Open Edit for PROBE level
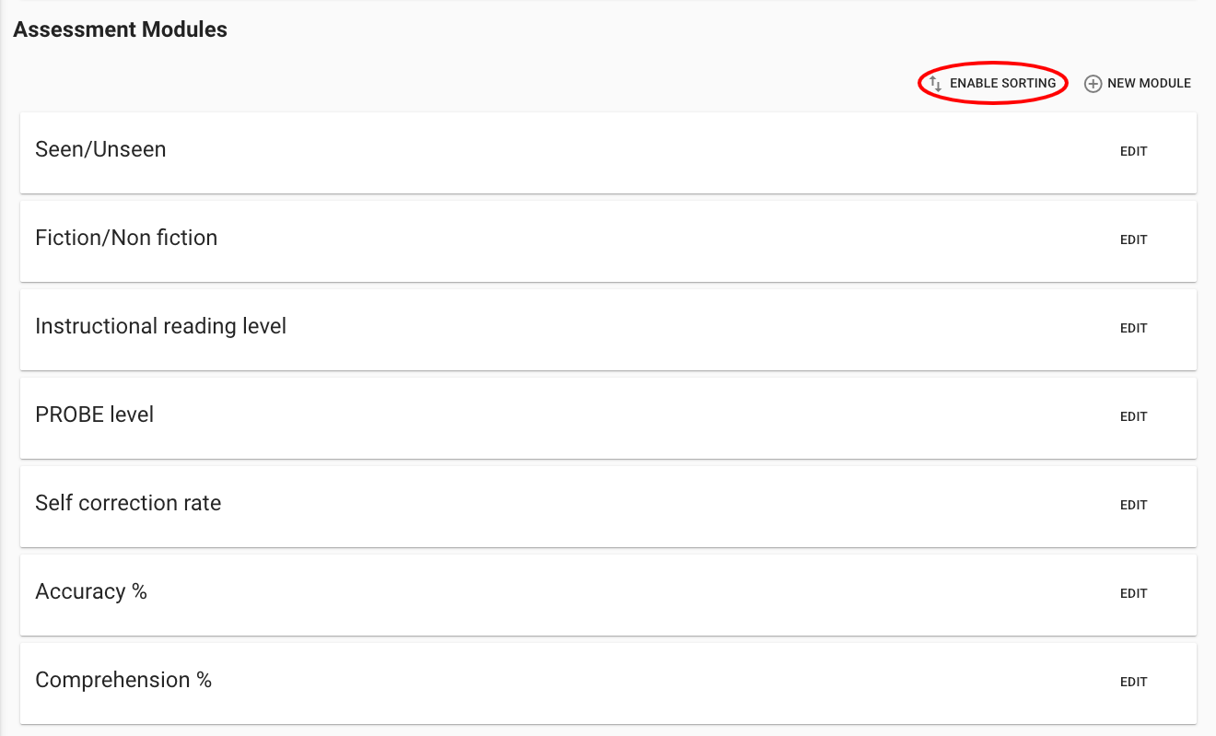This screenshot has height=736, width=1216. [x=1133, y=417]
